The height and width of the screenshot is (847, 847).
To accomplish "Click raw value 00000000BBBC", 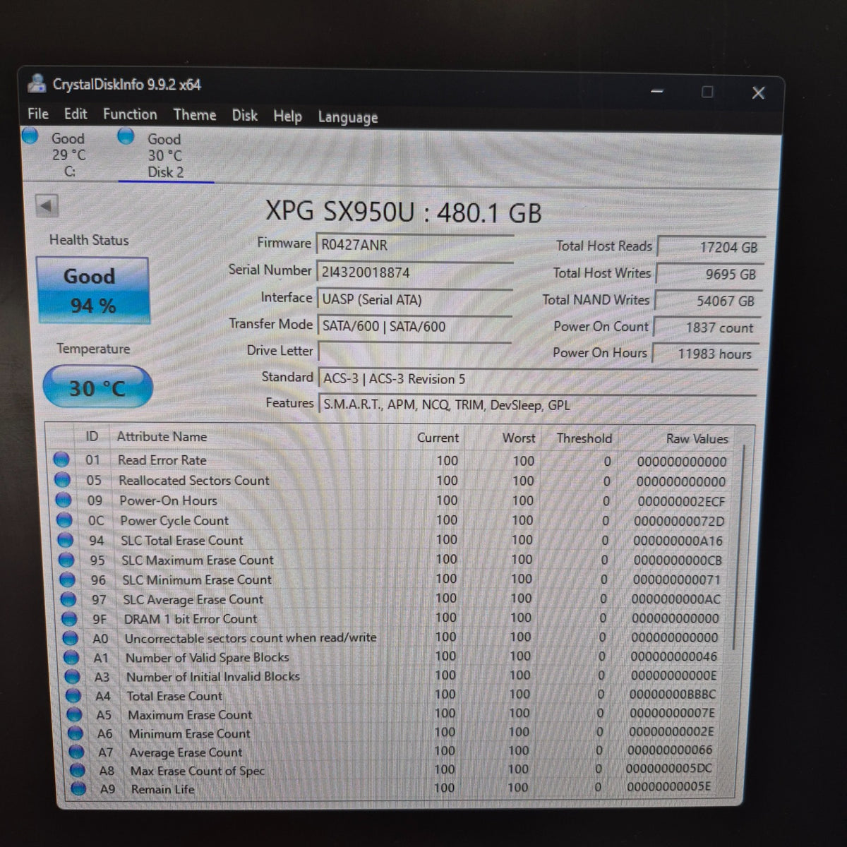I will click(x=673, y=695).
